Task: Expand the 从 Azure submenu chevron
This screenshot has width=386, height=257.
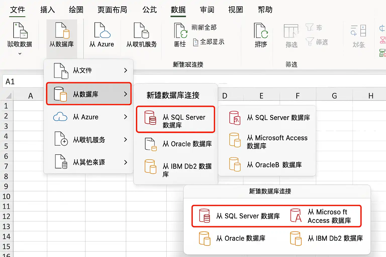Action: (126, 117)
